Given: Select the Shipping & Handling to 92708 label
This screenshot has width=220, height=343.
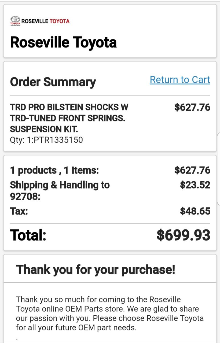Looking at the screenshot, I should (x=60, y=191).
